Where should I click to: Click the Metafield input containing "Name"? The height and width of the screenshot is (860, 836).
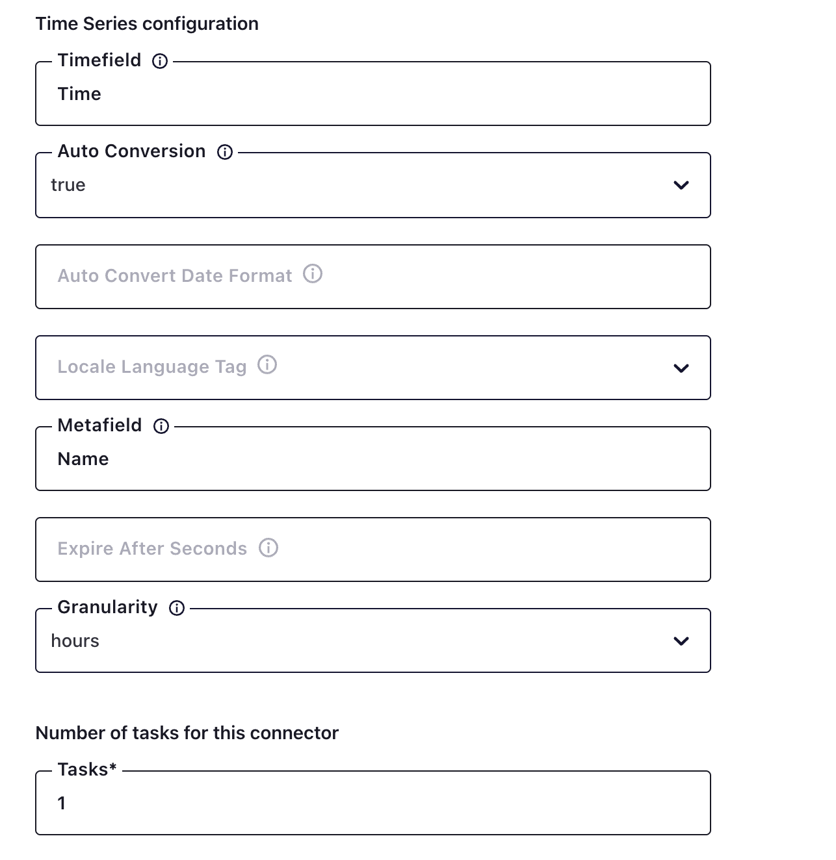[x=372, y=459]
